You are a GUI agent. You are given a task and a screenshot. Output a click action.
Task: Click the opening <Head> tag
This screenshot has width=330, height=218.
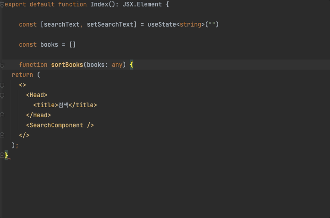coord(37,95)
